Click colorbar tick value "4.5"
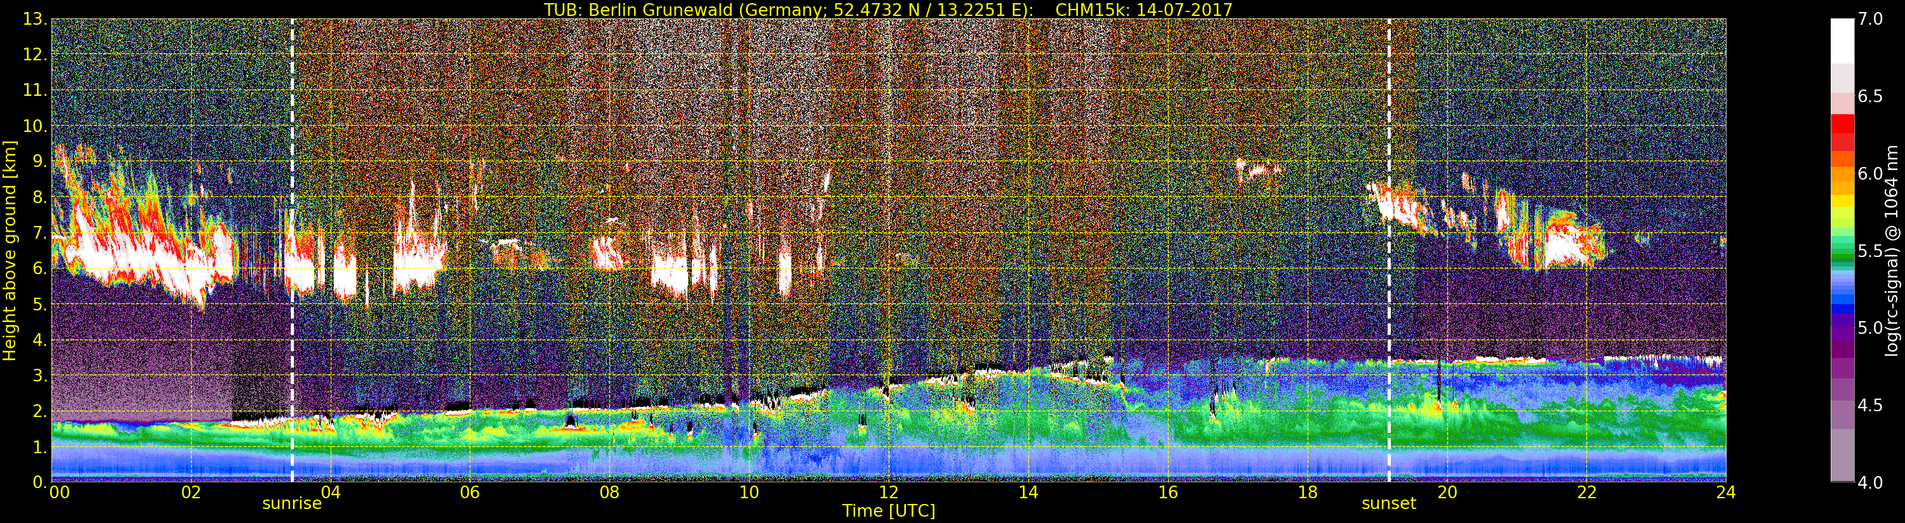 click(1870, 406)
